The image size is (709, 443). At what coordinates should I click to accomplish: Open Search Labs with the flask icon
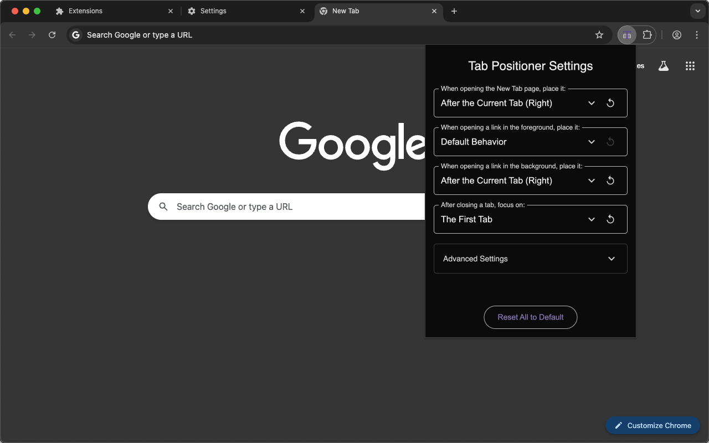[664, 65]
